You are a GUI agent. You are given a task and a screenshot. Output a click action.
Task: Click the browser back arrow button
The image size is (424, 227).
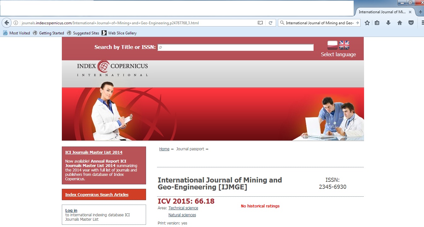click(x=7, y=23)
